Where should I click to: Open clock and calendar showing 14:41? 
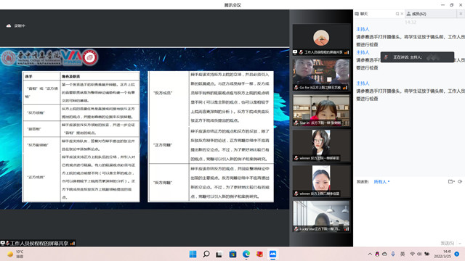442,254
